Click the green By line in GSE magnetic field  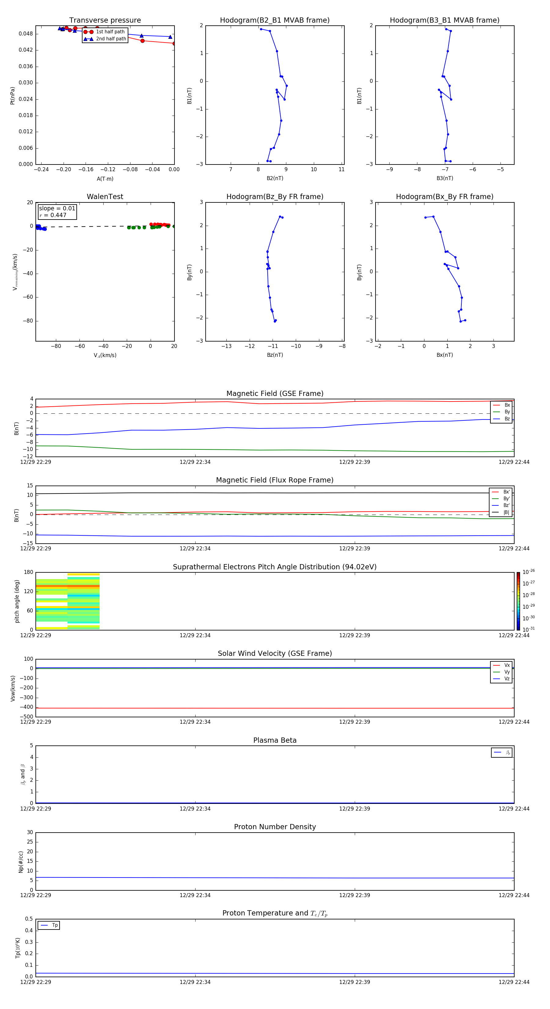(274, 450)
